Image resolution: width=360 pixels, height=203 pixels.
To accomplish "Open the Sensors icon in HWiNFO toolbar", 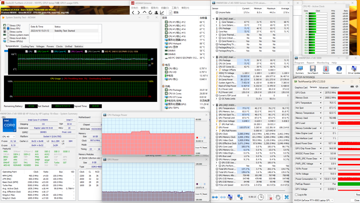I will pyautogui.click(x=326, y=69).
